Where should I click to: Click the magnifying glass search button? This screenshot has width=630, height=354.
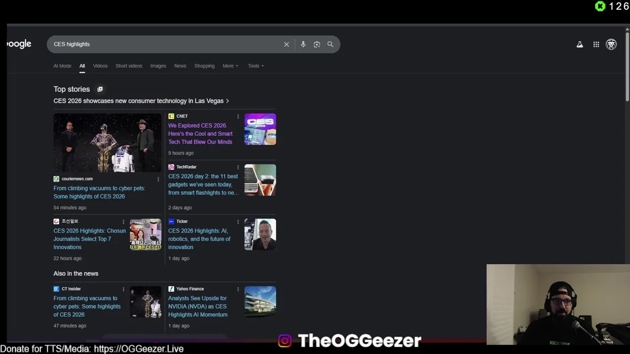(x=330, y=44)
